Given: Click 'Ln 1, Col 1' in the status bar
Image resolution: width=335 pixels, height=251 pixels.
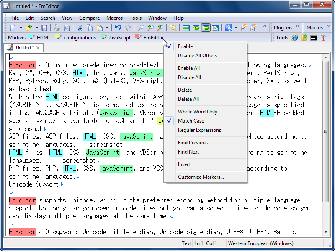Looking at the screenshot, I should (206, 243).
